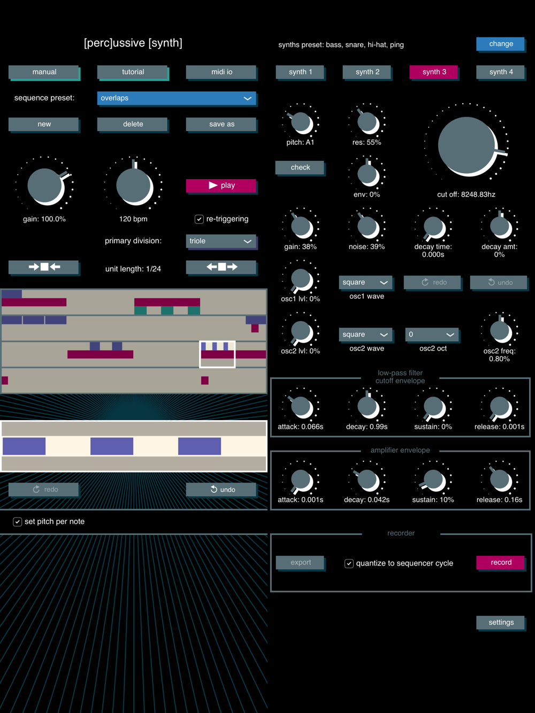535x713 pixels.
Task: Delete the current sequence preset
Action: click(133, 124)
